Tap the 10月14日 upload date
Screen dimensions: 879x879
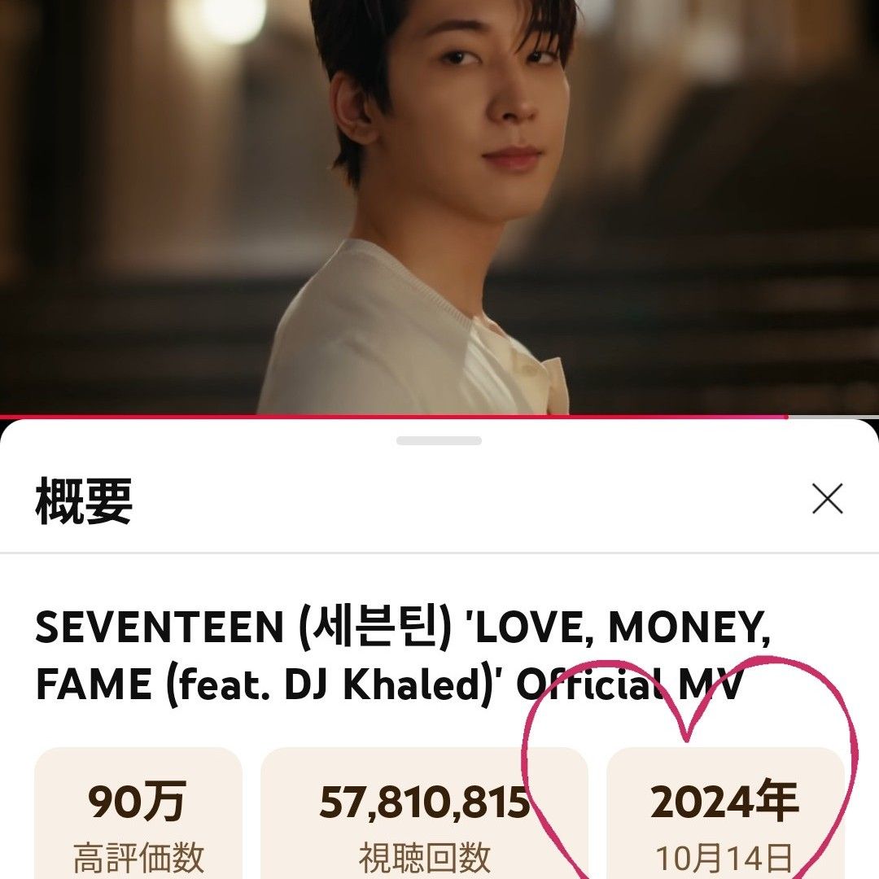(724, 859)
